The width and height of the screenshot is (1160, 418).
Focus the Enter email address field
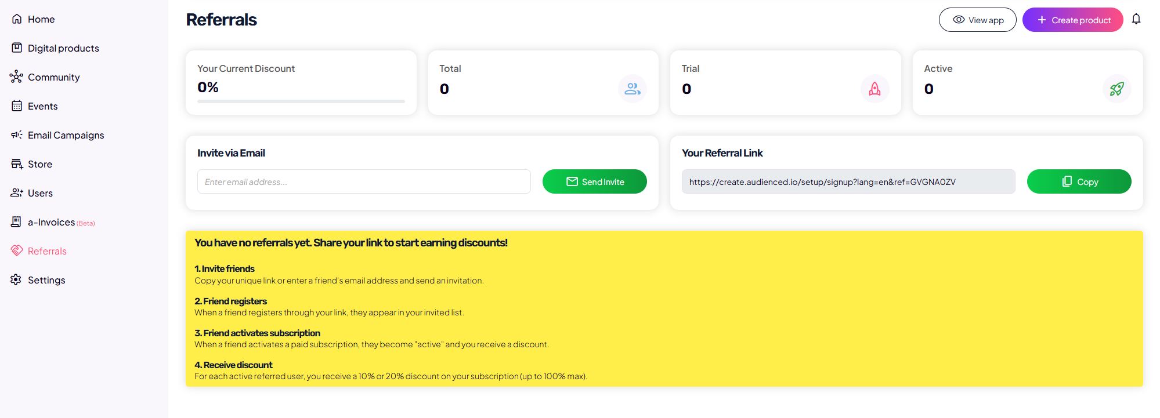(363, 181)
